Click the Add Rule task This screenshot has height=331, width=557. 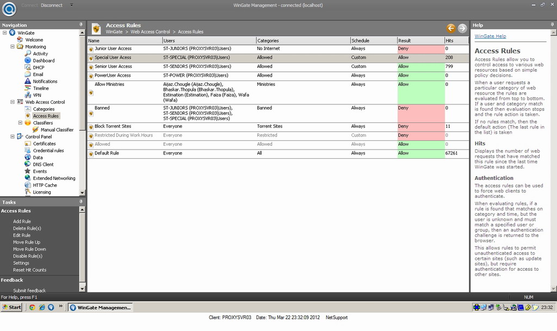[x=22, y=221]
